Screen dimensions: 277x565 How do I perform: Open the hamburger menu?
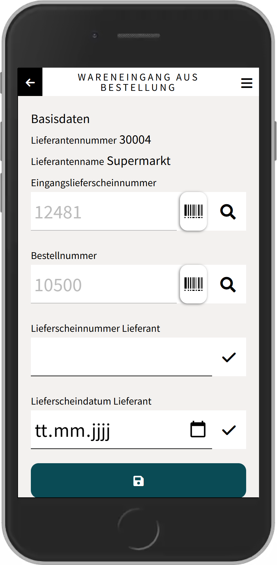click(x=246, y=83)
